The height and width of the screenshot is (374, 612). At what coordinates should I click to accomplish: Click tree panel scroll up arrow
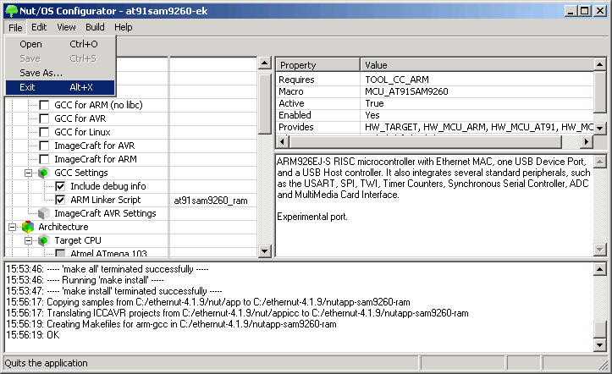pos(265,63)
